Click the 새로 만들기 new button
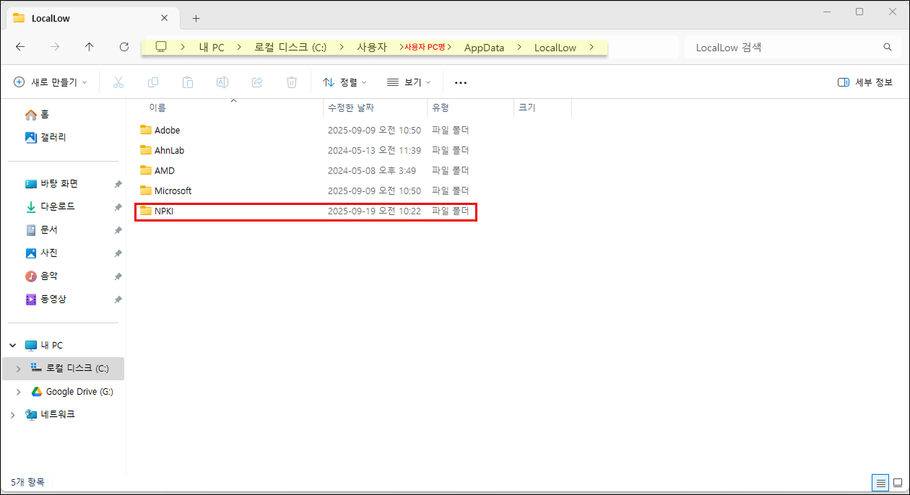This screenshot has height=495, width=910. pos(50,82)
